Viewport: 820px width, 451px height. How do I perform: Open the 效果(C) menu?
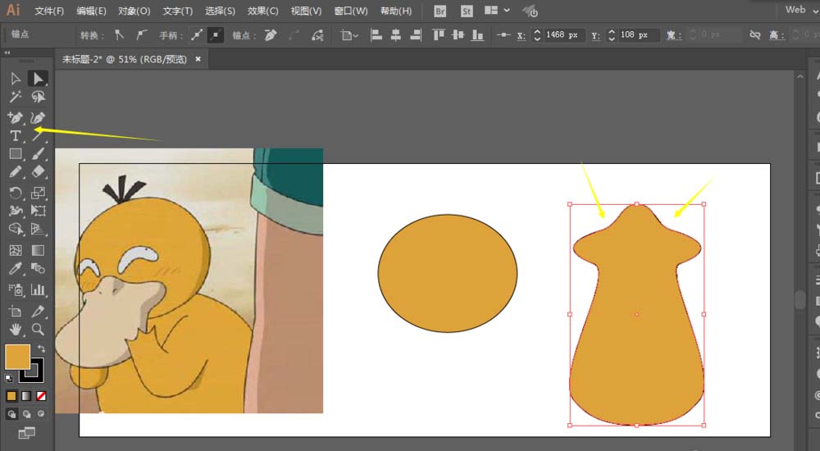click(x=262, y=11)
